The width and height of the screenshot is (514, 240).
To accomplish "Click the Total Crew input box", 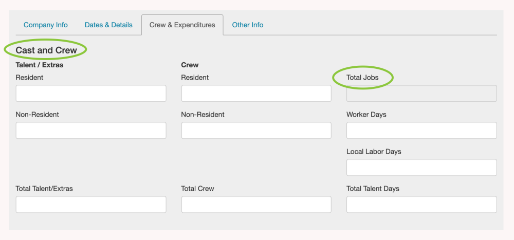I will pyautogui.click(x=256, y=205).
